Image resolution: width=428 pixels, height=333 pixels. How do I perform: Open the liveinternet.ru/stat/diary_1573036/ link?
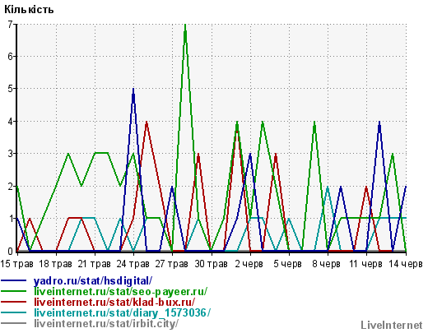122,313
